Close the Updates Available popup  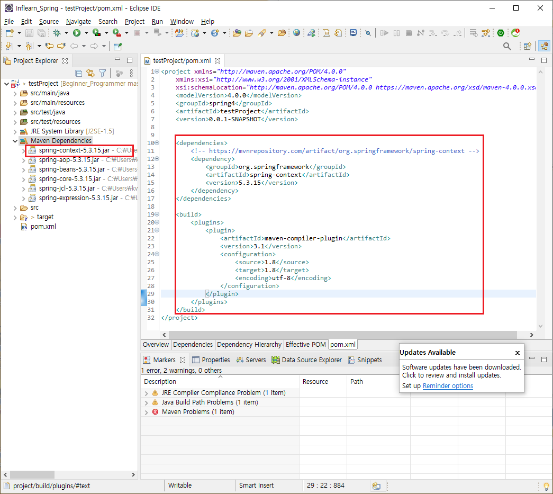(517, 353)
